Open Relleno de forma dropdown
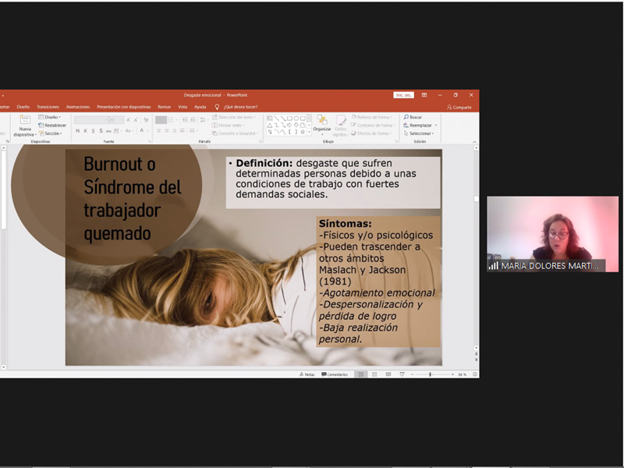This screenshot has height=468, width=624. [374, 117]
